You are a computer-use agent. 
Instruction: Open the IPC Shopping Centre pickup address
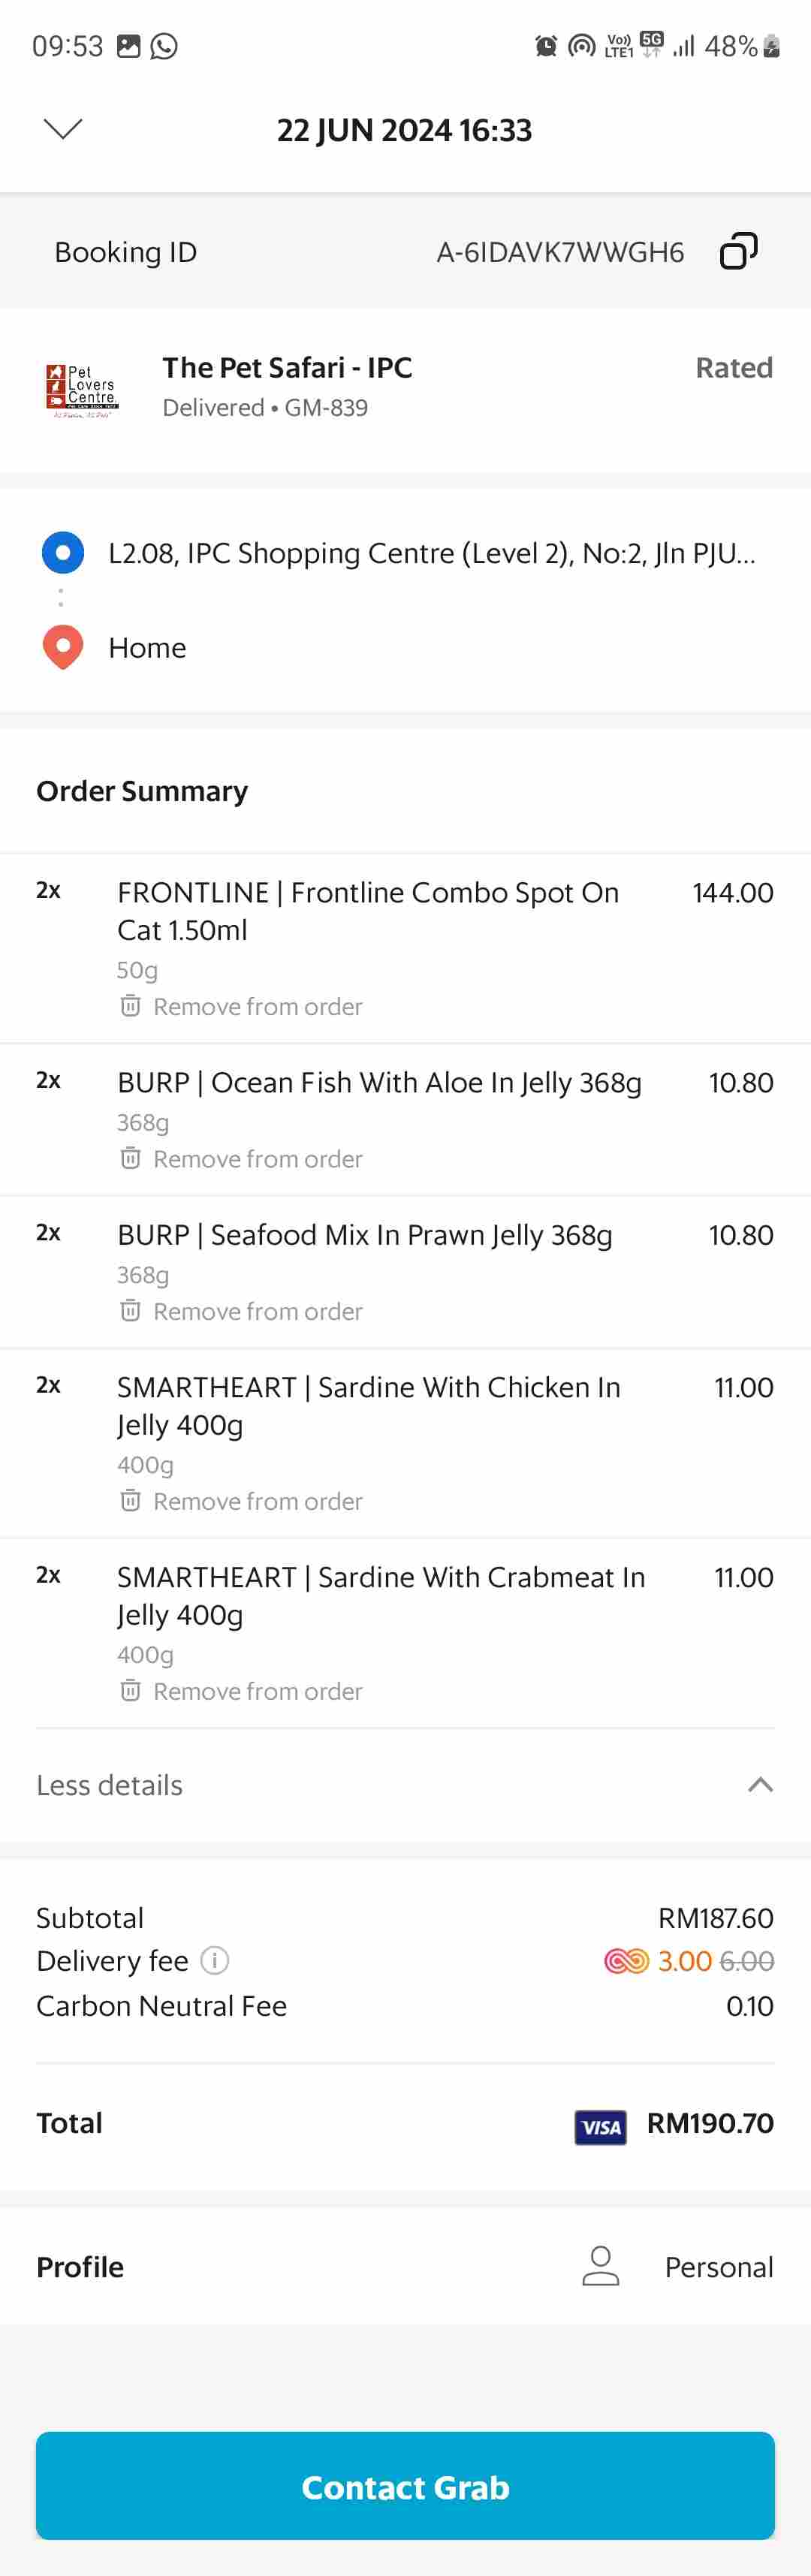point(432,553)
